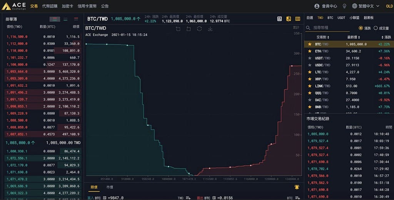Image resolution: width=394 pixels, height=200 pixels.
Task: Select the BNB/TWD trading pair row
Action: [349, 107]
